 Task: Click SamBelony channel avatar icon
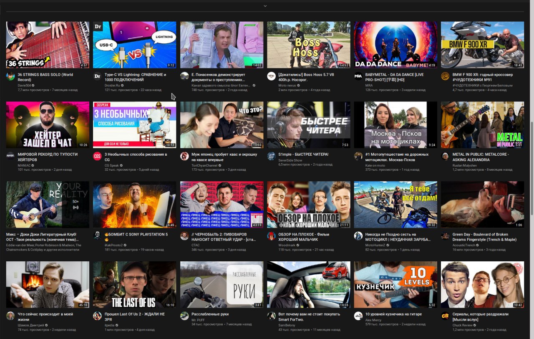pos(271,316)
